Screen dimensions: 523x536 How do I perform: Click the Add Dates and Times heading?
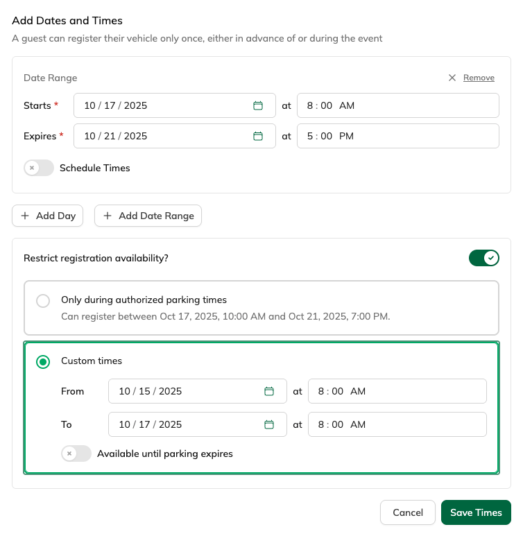tap(67, 21)
